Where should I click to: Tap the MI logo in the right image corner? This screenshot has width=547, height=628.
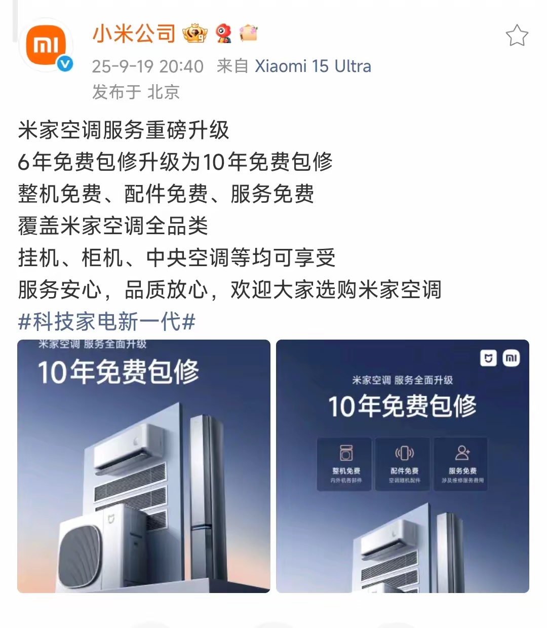tap(511, 358)
